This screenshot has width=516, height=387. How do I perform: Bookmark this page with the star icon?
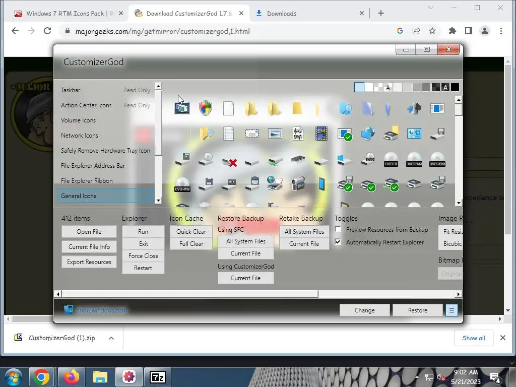(432, 31)
